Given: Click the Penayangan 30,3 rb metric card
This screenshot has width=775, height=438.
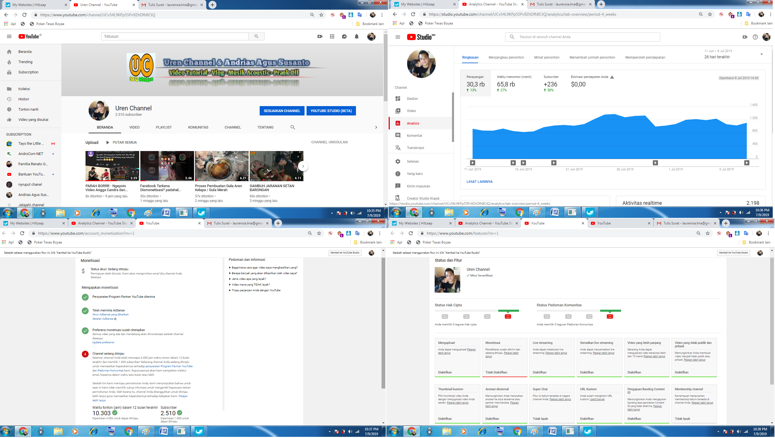Looking at the screenshot, I should point(475,83).
